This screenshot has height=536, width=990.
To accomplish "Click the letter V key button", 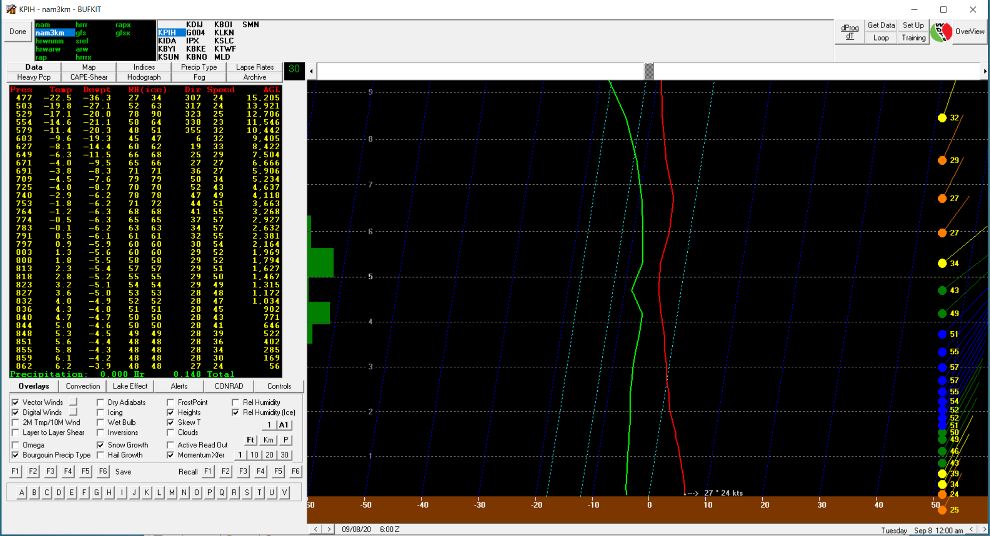I will pyautogui.click(x=284, y=492).
